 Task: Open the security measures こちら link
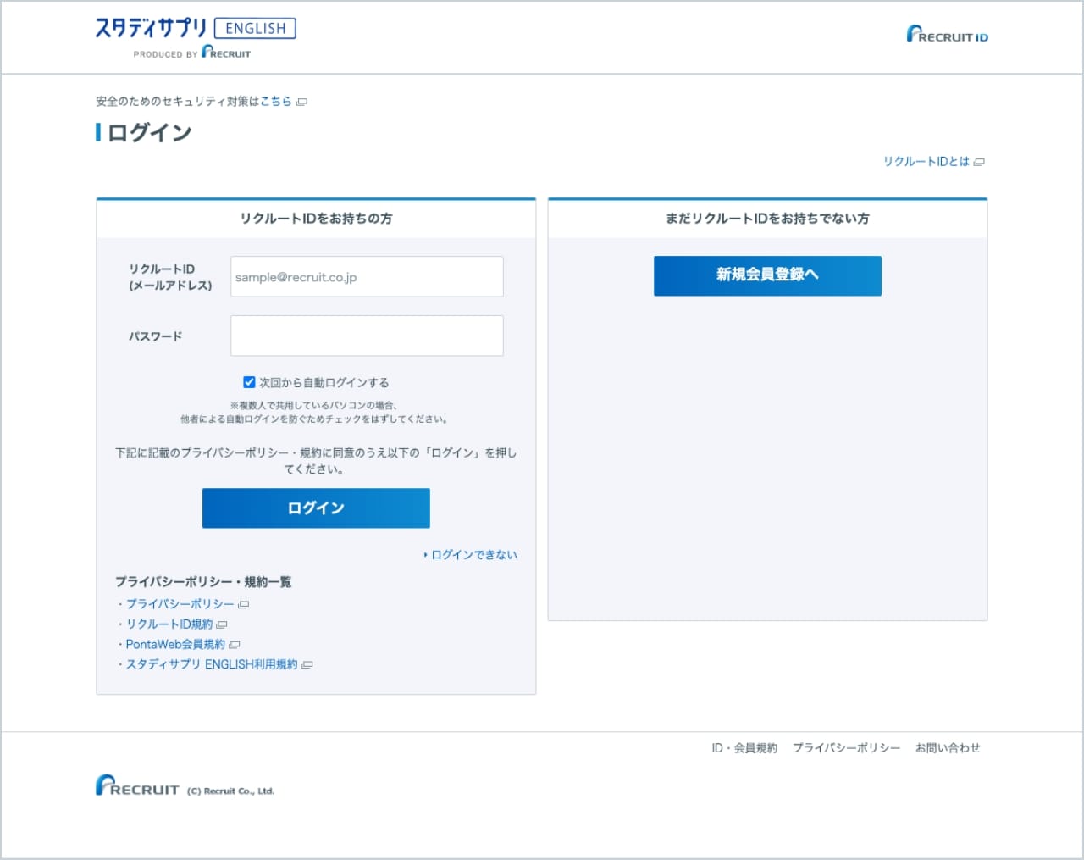[x=276, y=101]
